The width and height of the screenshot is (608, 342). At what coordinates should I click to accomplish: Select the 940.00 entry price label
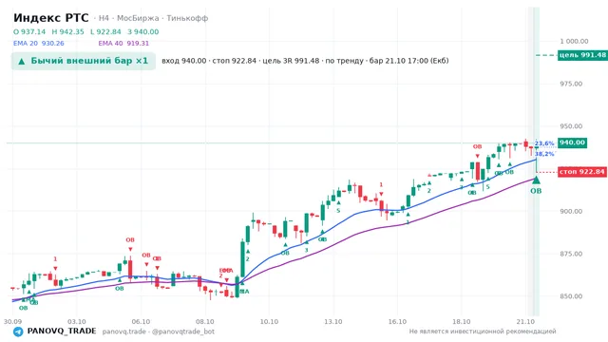pyautogui.click(x=572, y=142)
